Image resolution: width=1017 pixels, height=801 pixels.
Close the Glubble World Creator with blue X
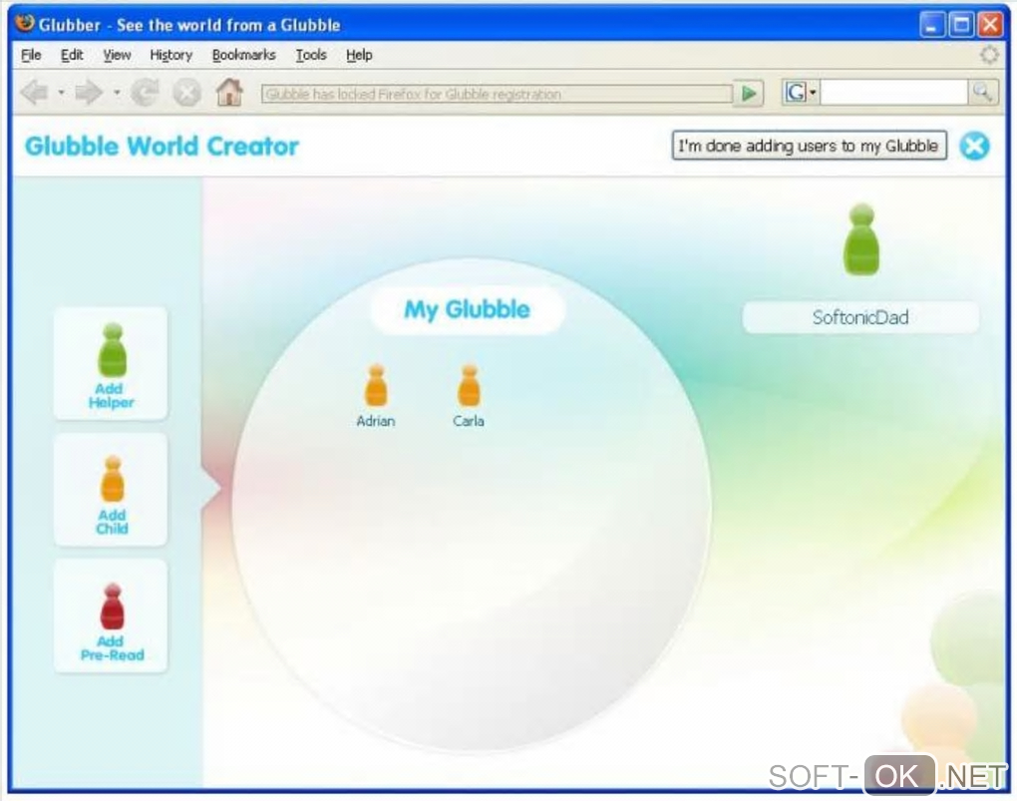point(974,146)
